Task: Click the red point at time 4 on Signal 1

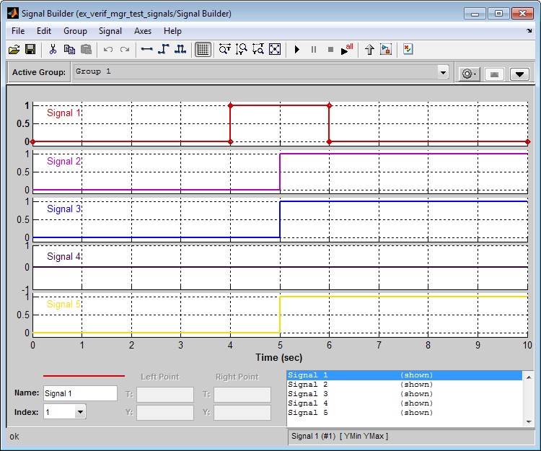Action: click(x=230, y=105)
